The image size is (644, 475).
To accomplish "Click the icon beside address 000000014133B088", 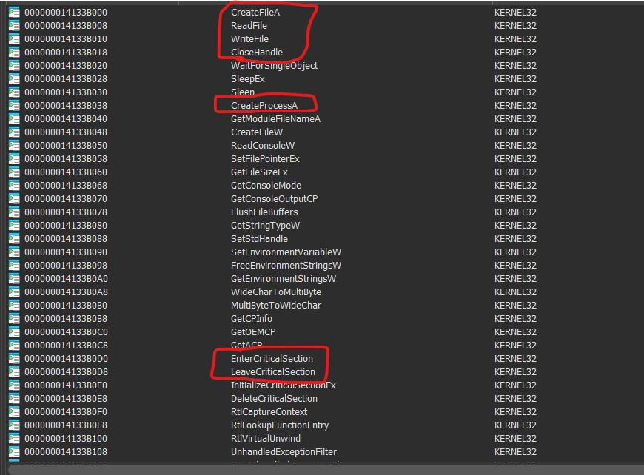I will pos(13,239).
